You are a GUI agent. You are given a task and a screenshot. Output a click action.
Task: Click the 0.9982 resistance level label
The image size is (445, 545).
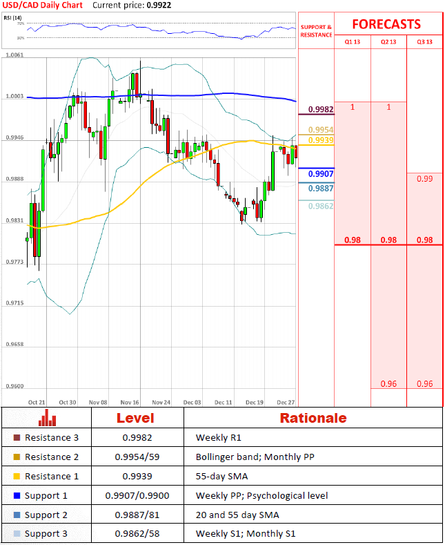coord(321,109)
